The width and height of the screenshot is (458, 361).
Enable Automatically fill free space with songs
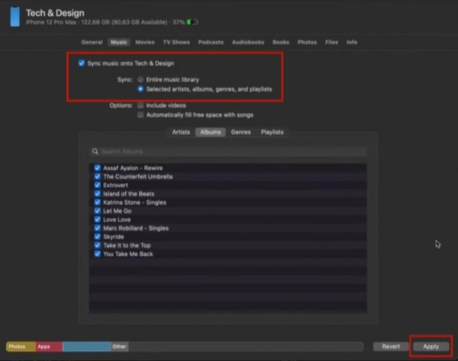[140, 115]
